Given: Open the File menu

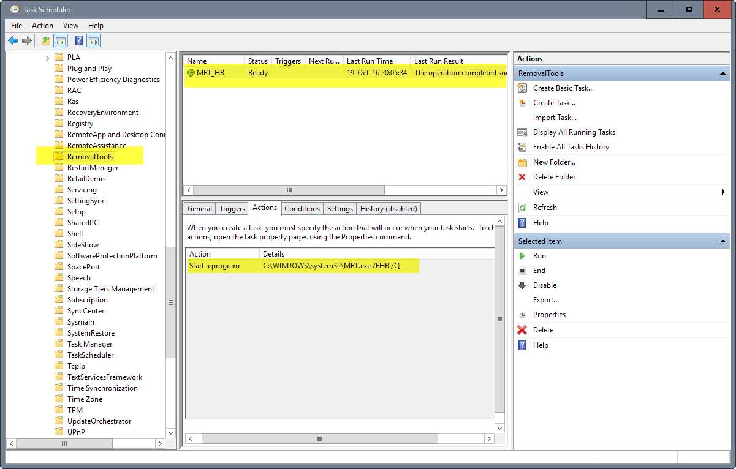Looking at the screenshot, I should (17, 26).
